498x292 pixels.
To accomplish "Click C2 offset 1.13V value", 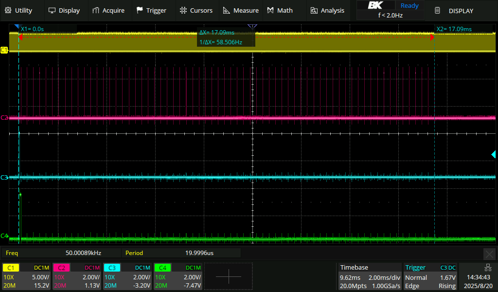I will tap(92, 285).
